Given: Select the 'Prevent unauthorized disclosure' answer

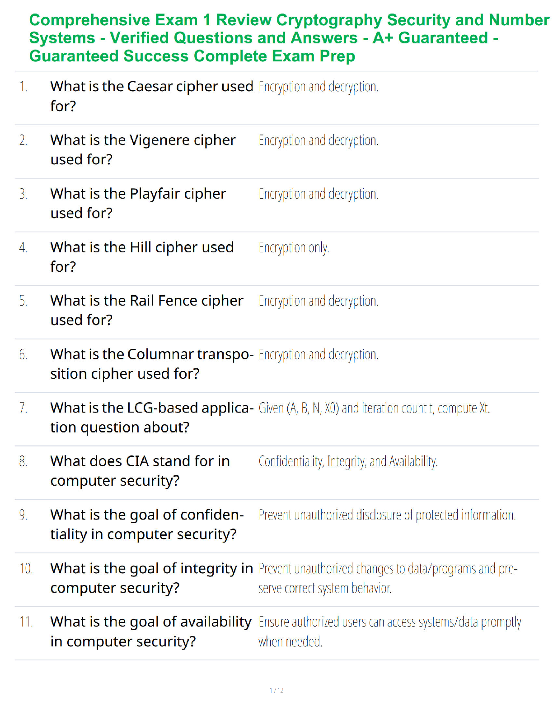Looking at the screenshot, I should coord(387,515).
